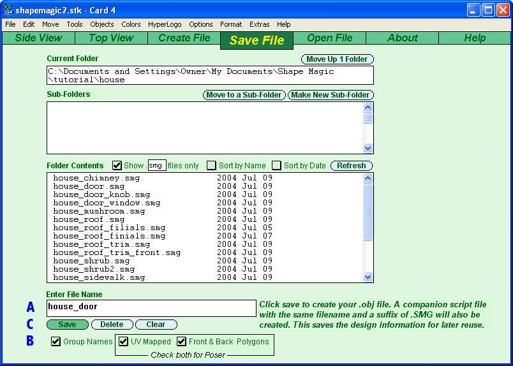Toggle Front & Back Polygons checkbox
This screenshot has width=513, height=366.
182,342
